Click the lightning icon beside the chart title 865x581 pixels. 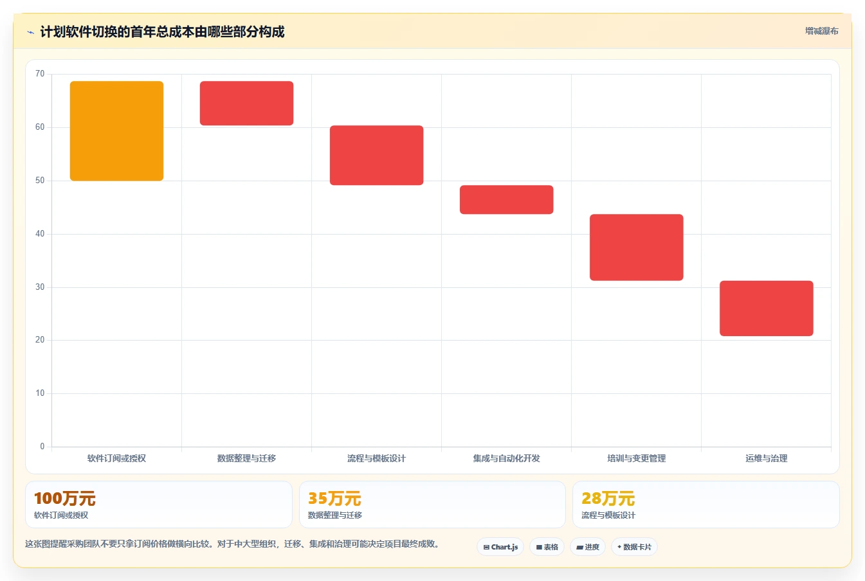[30, 32]
